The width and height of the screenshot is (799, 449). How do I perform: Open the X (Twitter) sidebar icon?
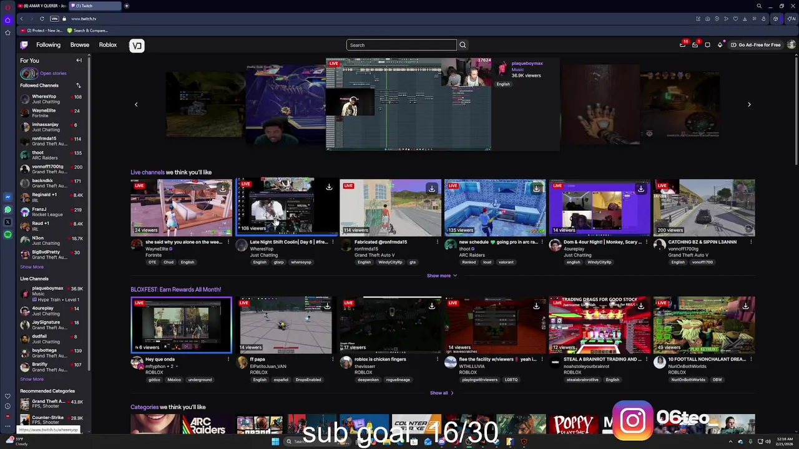coord(7,222)
